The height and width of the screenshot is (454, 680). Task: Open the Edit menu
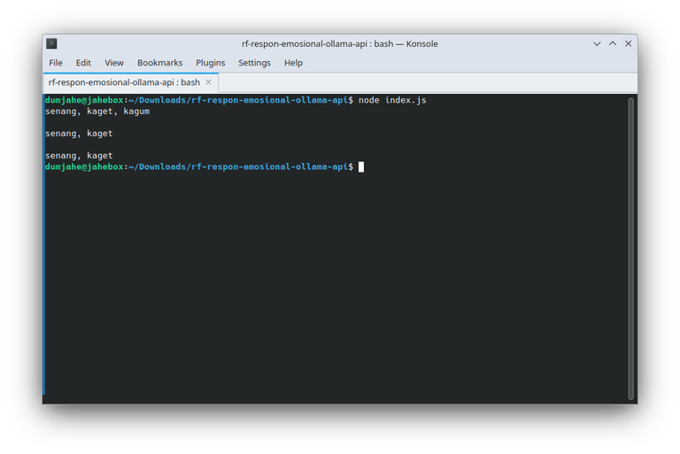[x=83, y=63]
